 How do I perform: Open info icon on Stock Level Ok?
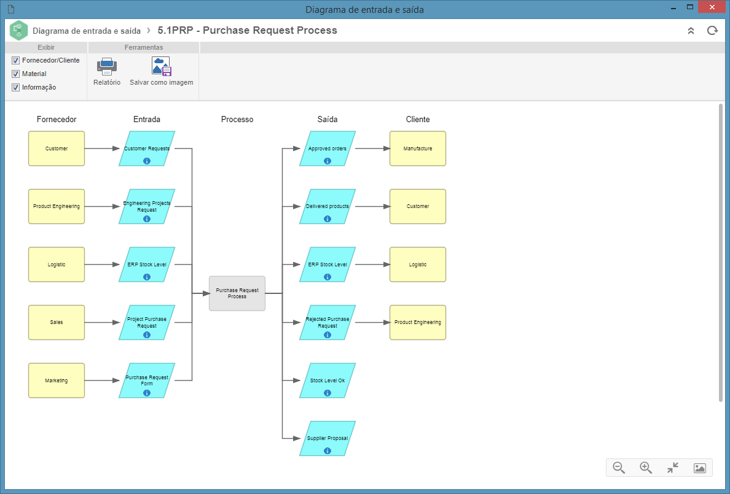(x=328, y=393)
